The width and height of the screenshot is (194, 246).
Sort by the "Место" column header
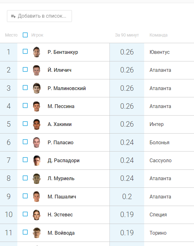(x=11, y=35)
